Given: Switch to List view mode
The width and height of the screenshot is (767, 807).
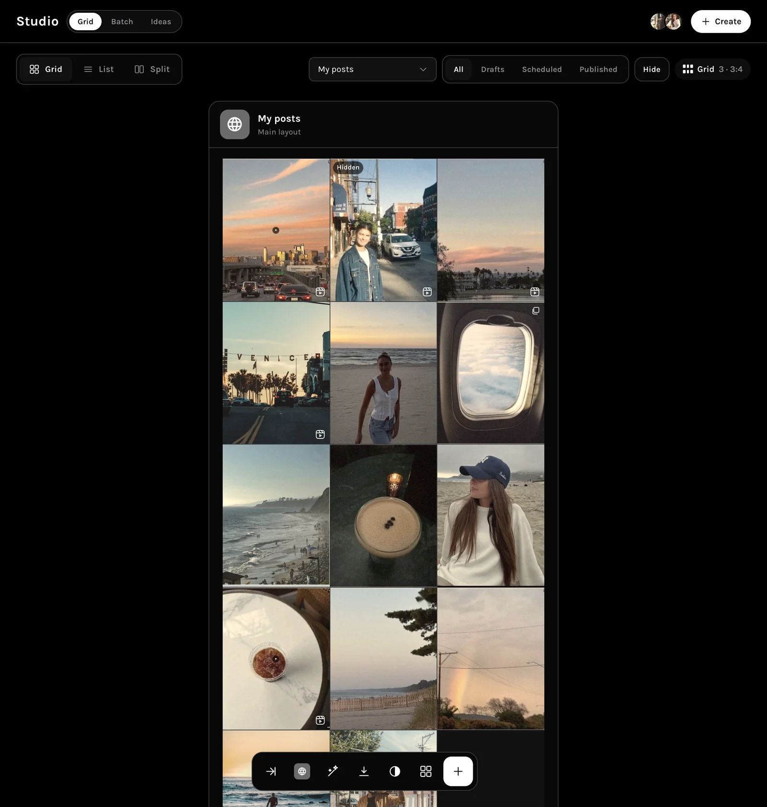Looking at the screenshot, I should tap(99, 69).
